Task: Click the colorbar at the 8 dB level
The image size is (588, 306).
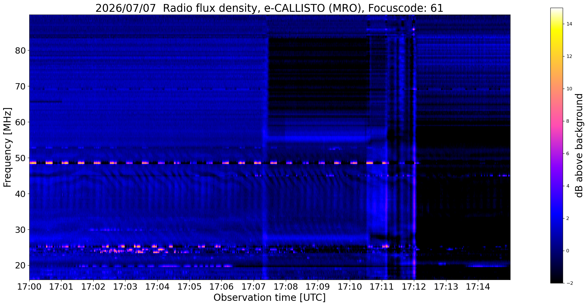Action: point(556,121)
